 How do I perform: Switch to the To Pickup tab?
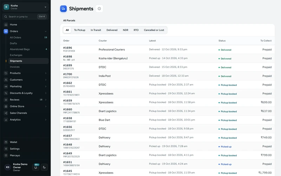tap(80, 30)
